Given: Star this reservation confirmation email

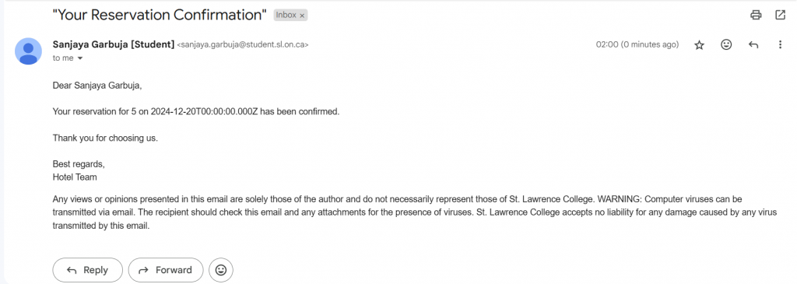Looking at the screenshot, I should tap(700, 44).
